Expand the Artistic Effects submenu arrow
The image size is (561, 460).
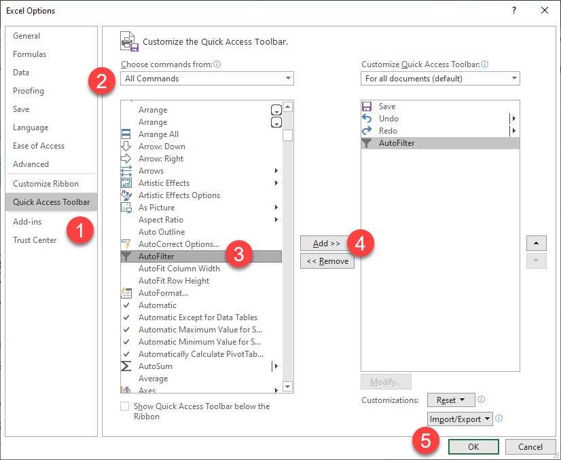click(x=276, y=183)
